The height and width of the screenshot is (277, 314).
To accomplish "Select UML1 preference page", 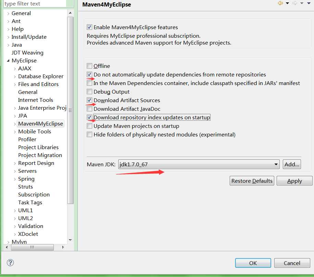I will point(25,210).
